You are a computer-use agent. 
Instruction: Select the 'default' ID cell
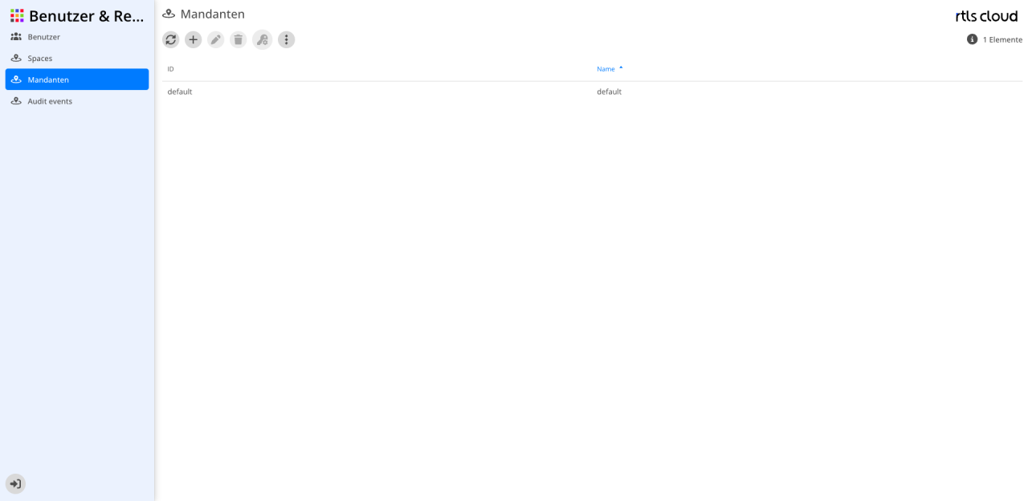pos(180,92)
